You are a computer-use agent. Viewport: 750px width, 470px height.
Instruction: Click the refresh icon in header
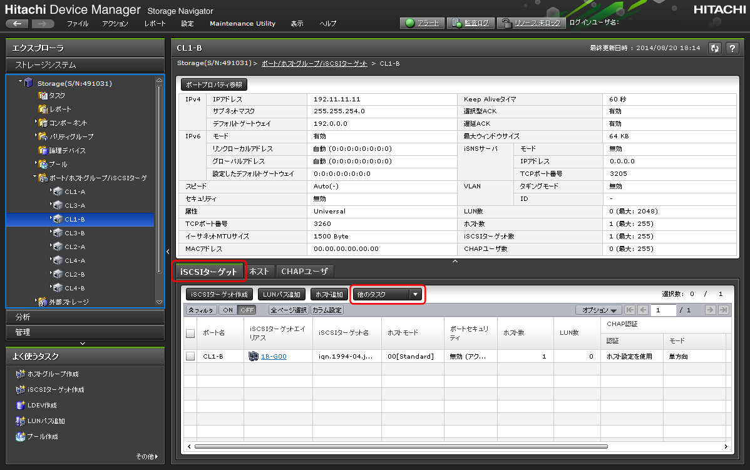coord(715,48)
